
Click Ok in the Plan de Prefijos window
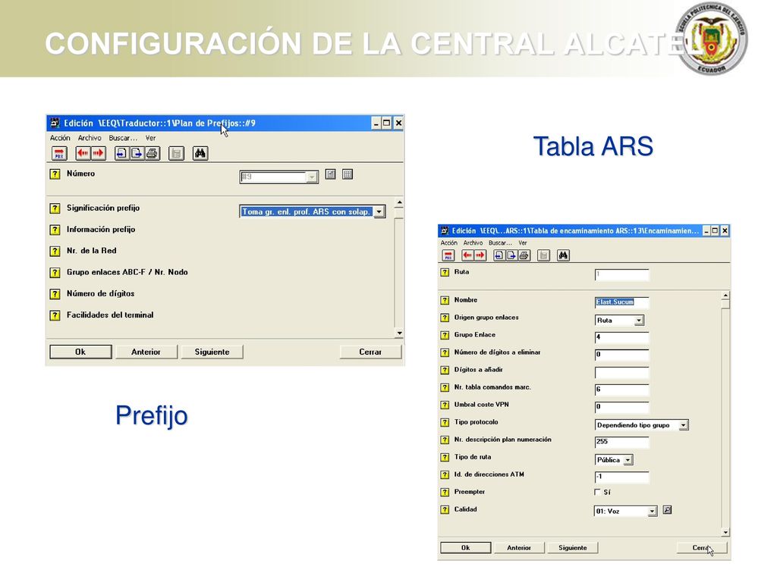[x=80, y=352]
